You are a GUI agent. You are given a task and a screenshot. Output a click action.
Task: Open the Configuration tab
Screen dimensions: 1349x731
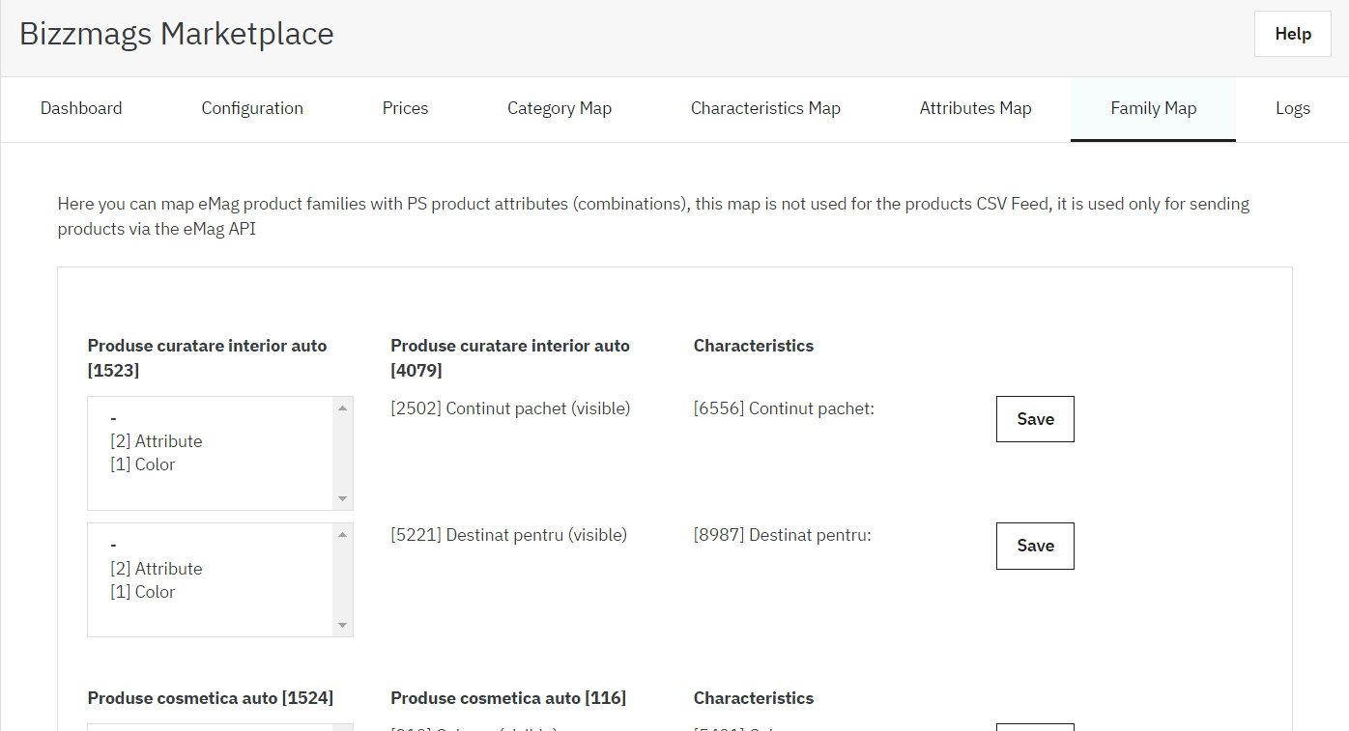[x=252, y=109]
